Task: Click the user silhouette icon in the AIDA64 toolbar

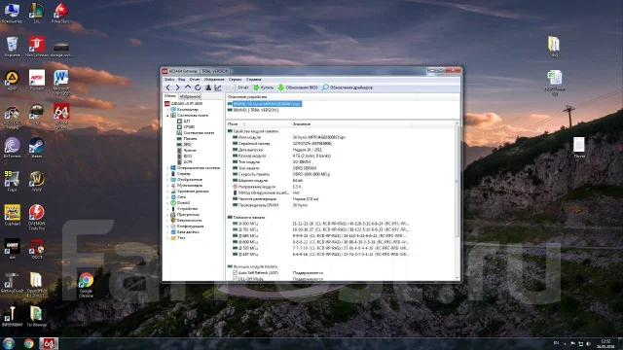Action: point(207,87)
